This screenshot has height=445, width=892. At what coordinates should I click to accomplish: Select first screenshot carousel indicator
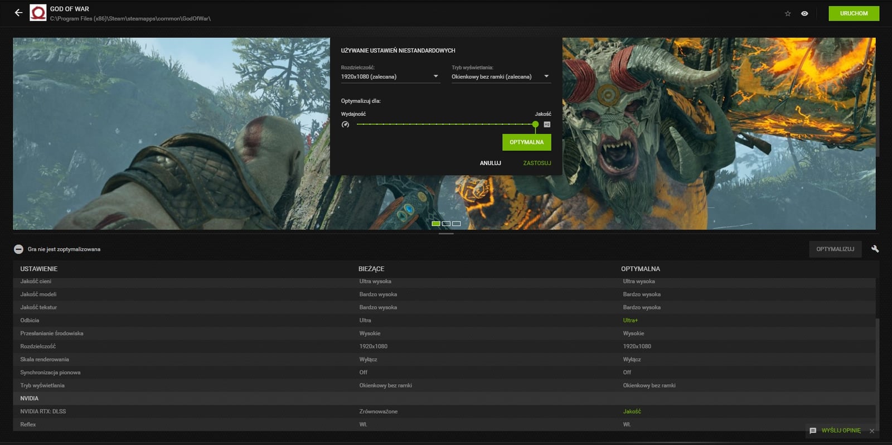[436, 224]
